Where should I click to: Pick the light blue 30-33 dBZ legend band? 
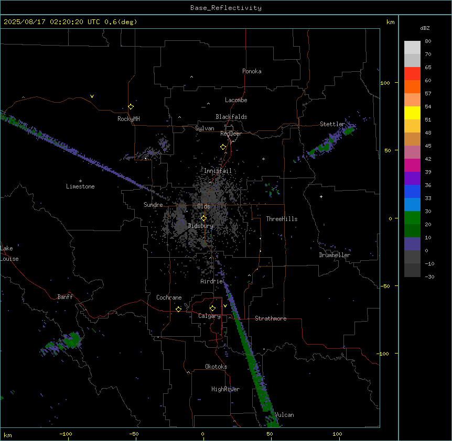[412, 204]
